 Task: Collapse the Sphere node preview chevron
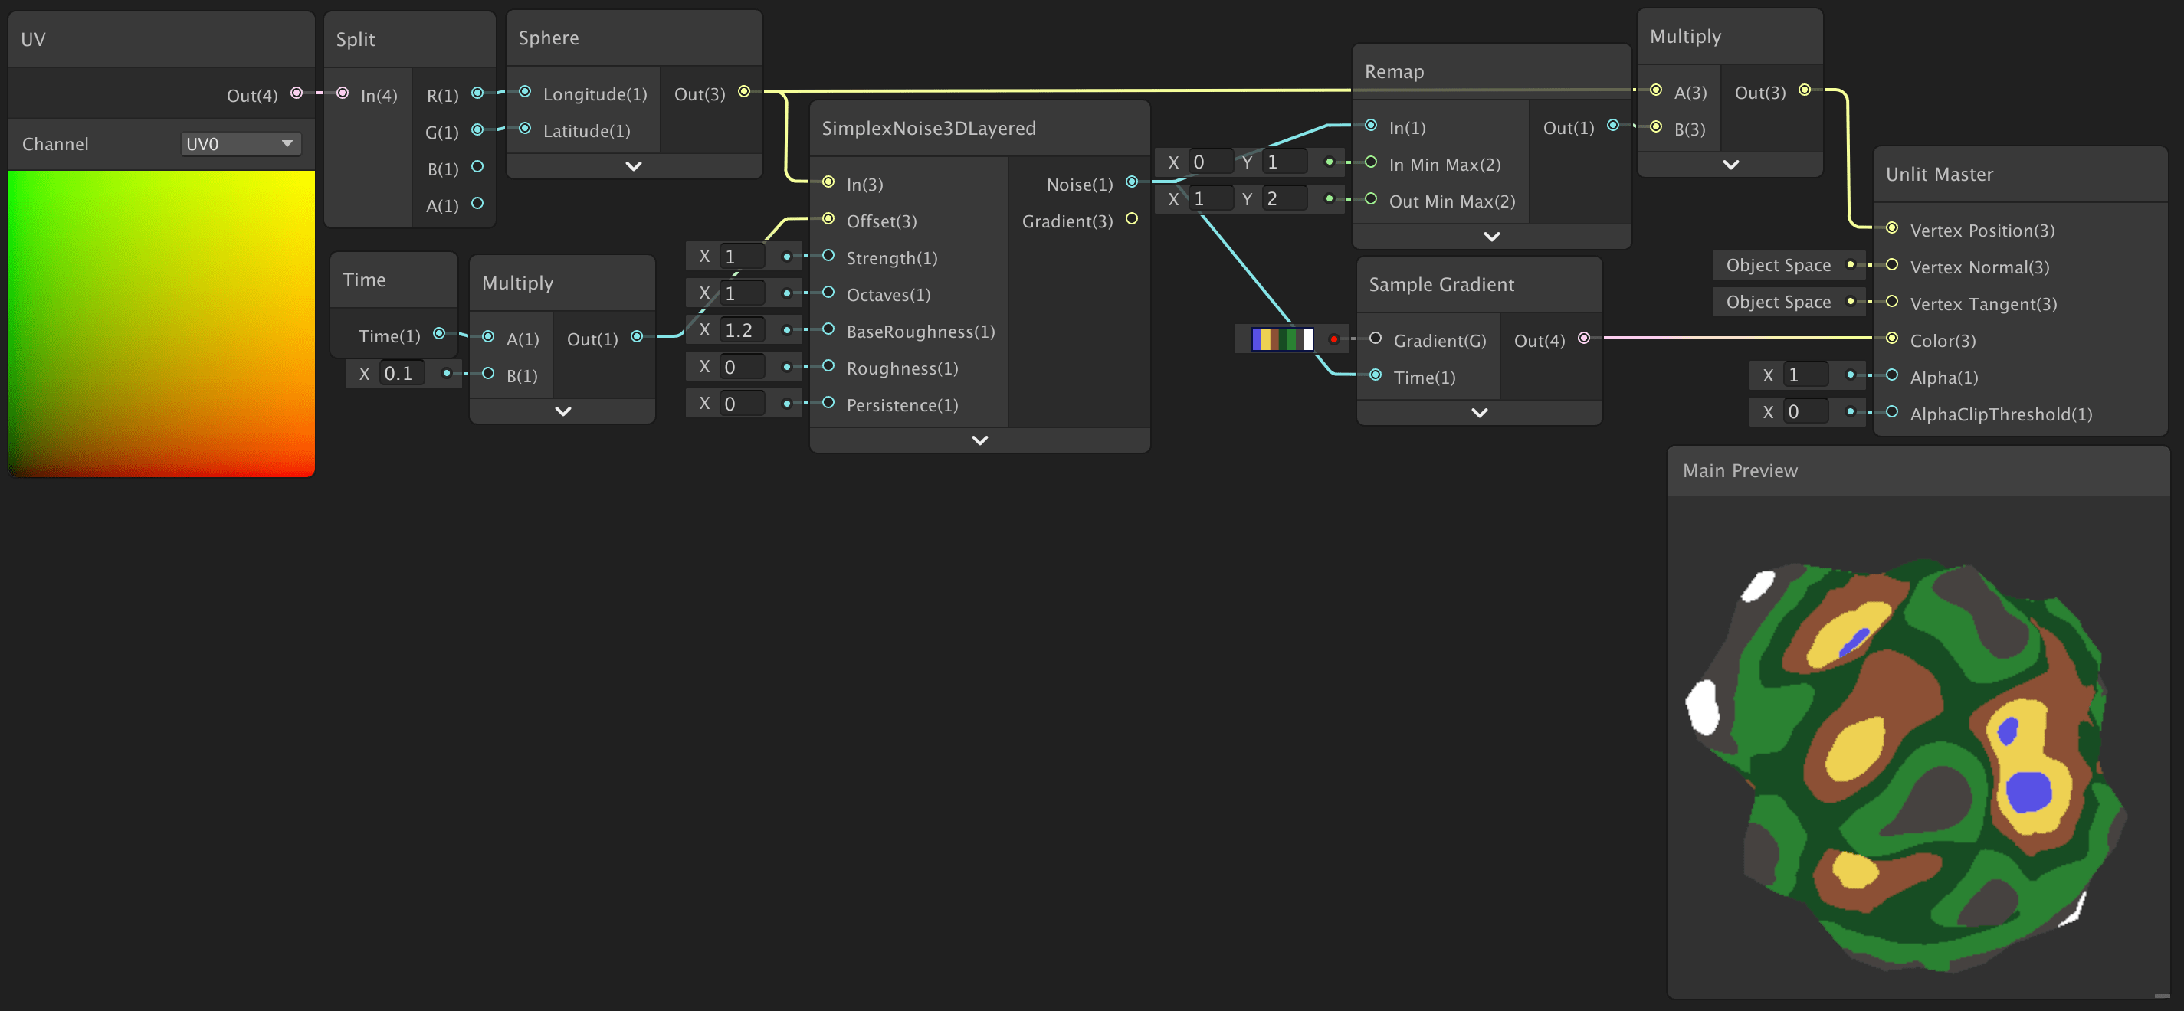[632, 166]
